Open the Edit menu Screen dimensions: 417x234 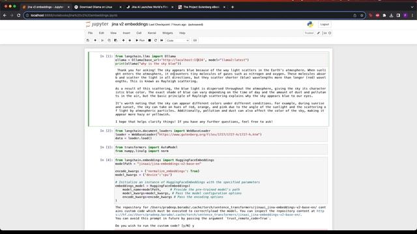coord(102,33)
